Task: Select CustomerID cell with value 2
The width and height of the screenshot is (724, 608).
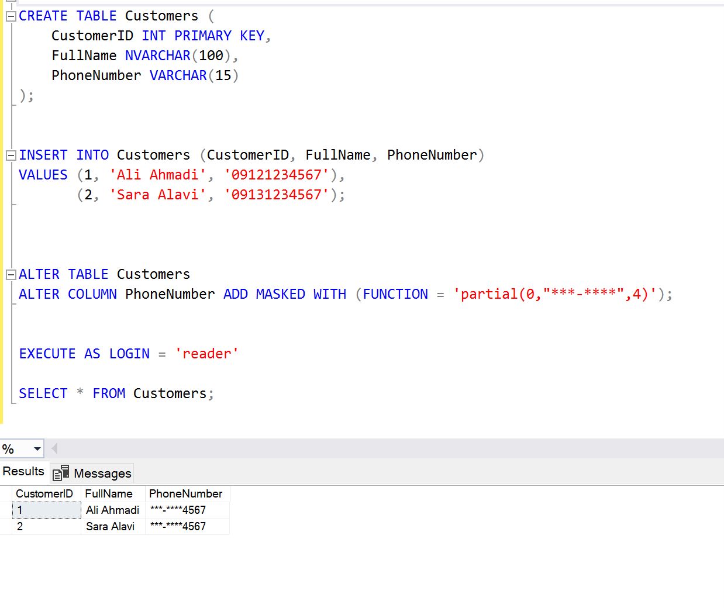Action: point(46,527)
